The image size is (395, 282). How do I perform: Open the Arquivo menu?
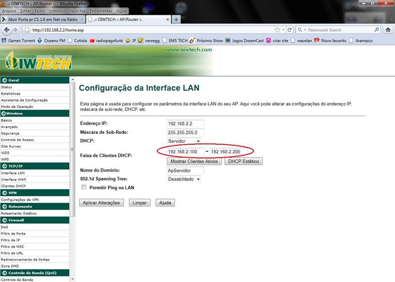[x=9, y=11]
